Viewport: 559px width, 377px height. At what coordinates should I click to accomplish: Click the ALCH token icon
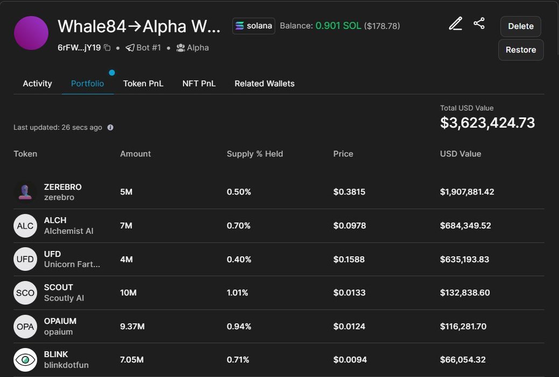click(25, 226)
